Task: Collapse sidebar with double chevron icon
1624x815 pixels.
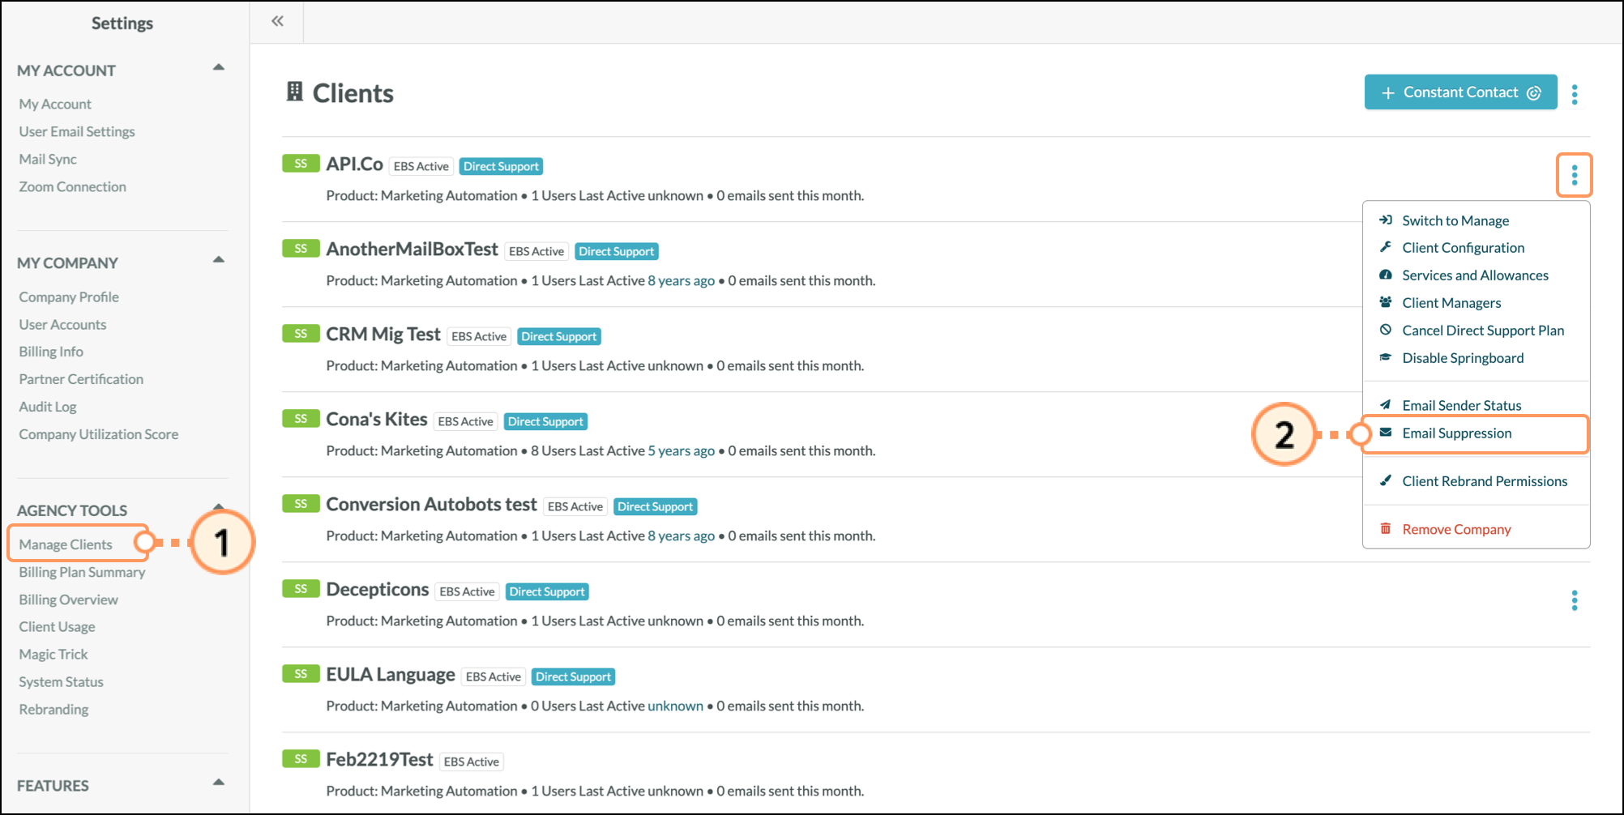Action: click(277, 21)
